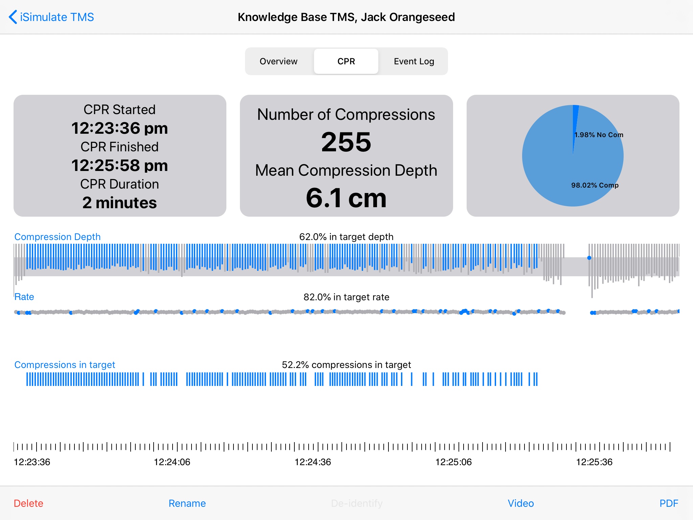Open the Video playback link
This screenshot has width=693, height=520.
521,503
